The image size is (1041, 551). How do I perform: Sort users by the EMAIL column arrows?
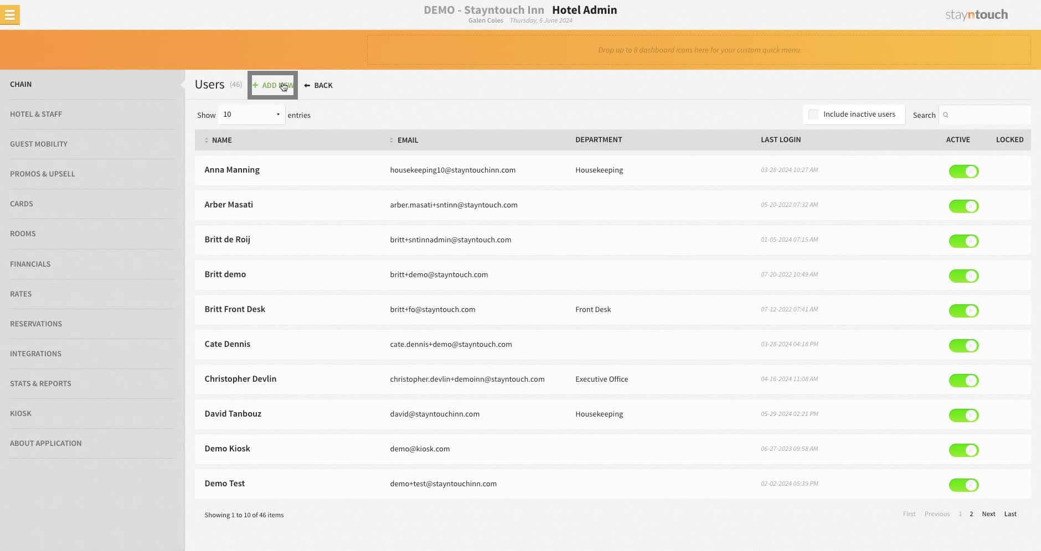tap(391, 141)
